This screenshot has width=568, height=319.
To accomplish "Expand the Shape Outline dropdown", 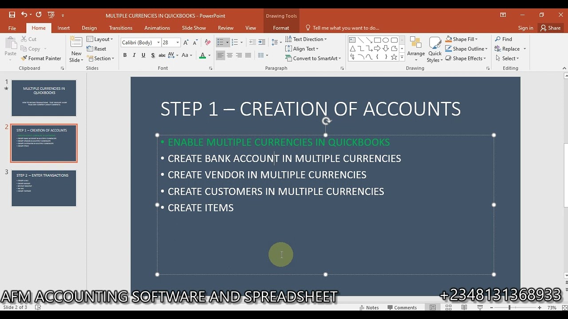I will pyautogui.click(x=466, y=49).
